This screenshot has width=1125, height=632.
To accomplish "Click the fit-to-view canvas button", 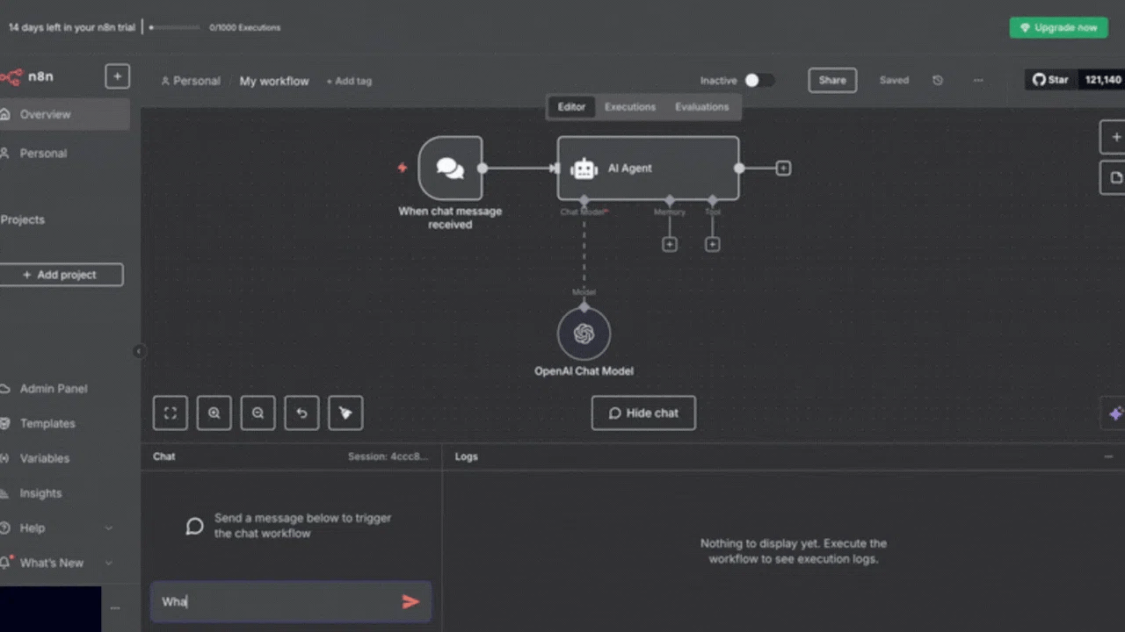I will 171,413.
